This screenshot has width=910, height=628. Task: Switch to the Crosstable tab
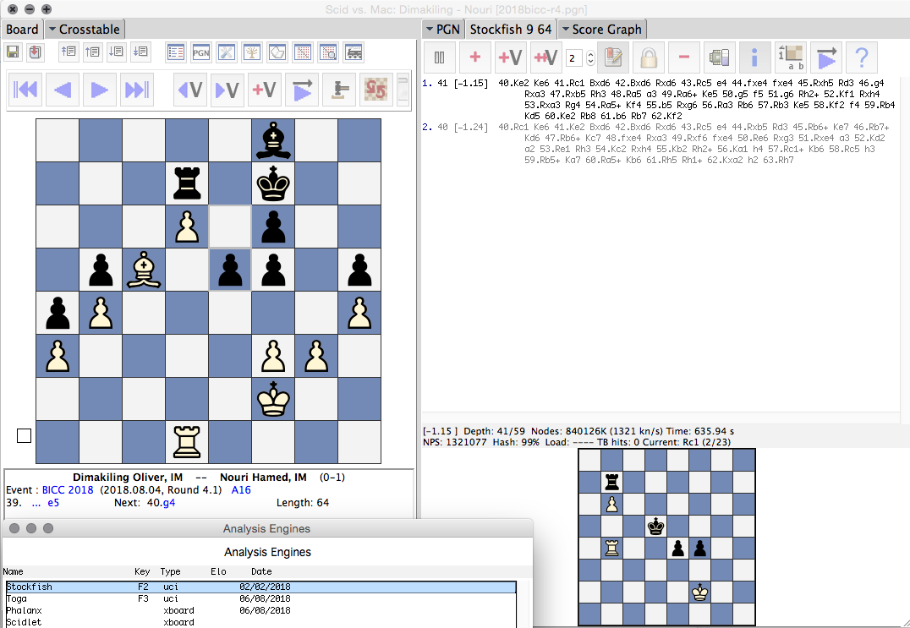tap(85, 30)
